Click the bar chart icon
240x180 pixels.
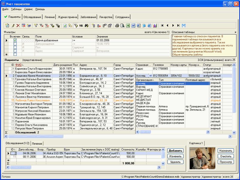tap(155, 25)
